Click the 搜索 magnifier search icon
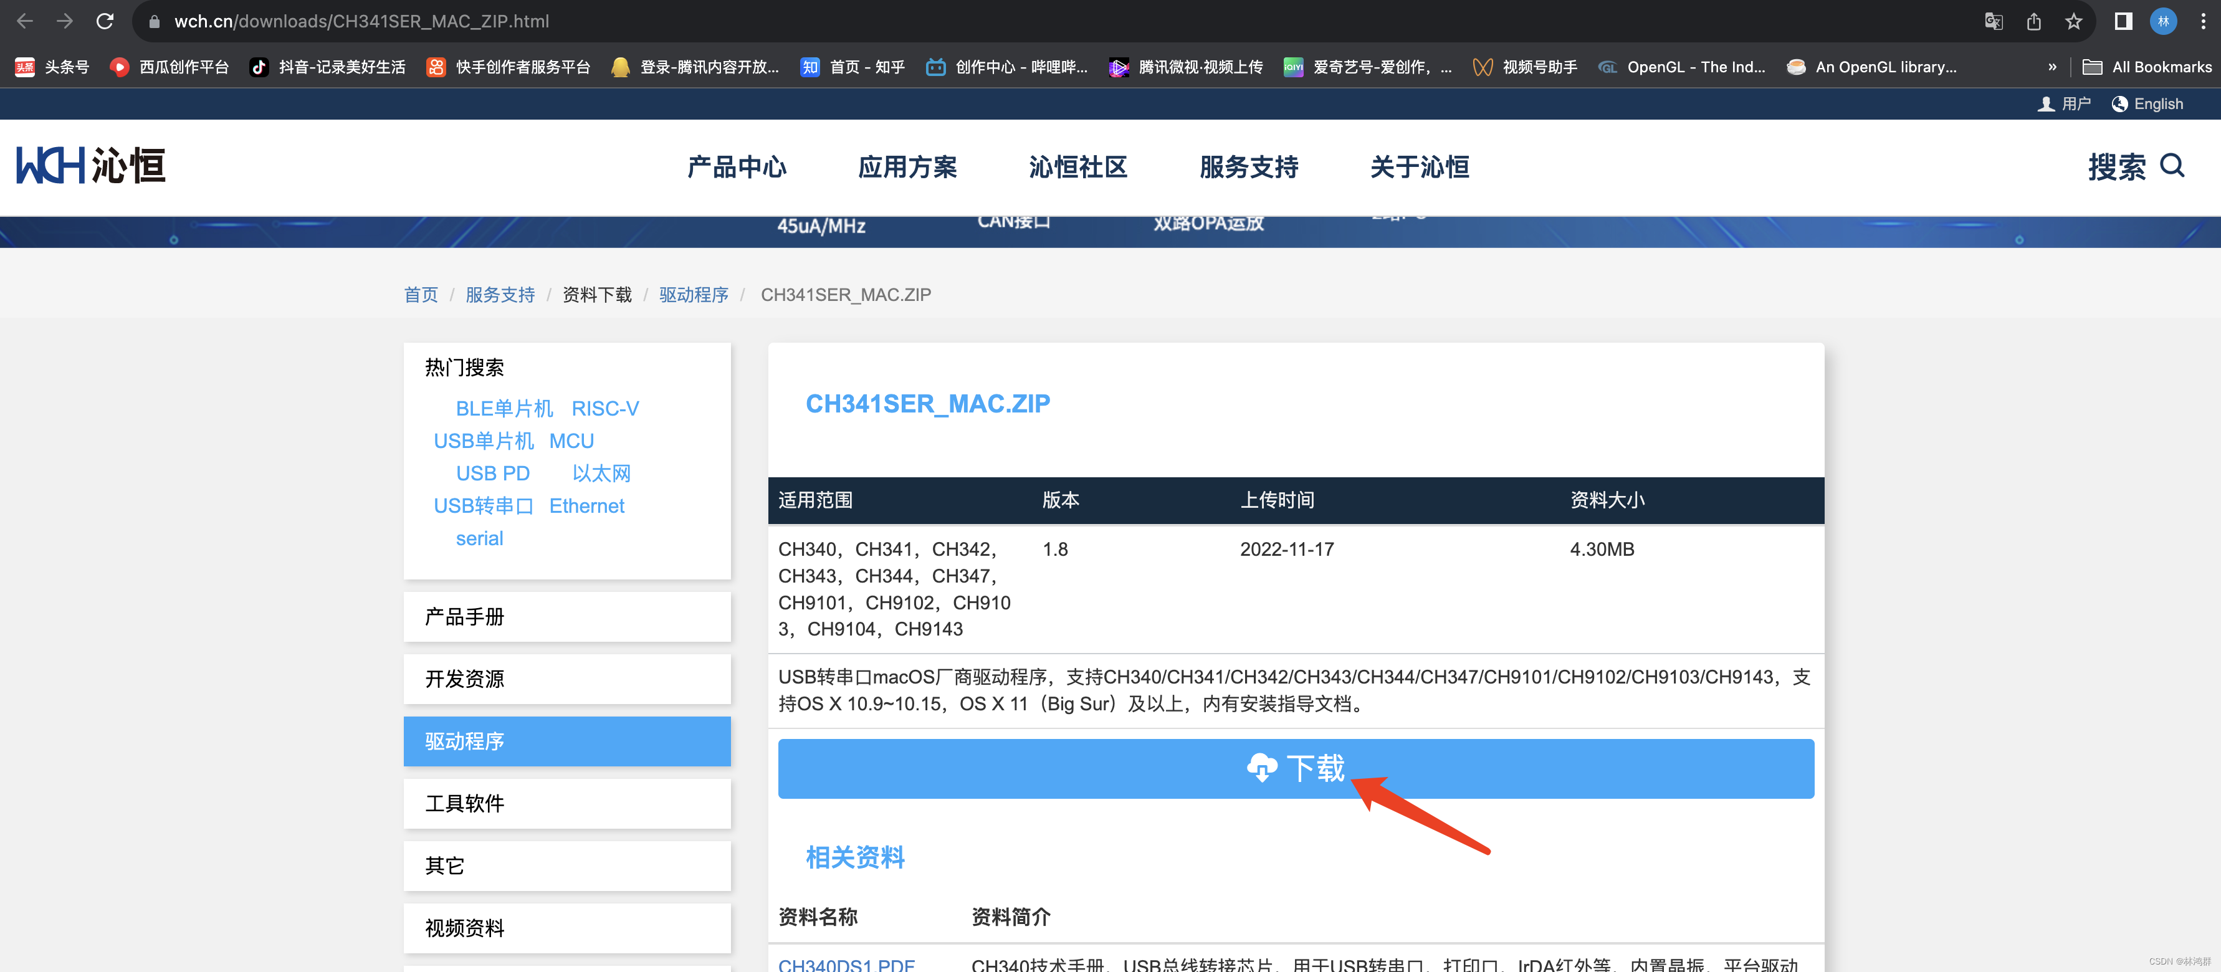2221x972 pixels. [2173, 166]
